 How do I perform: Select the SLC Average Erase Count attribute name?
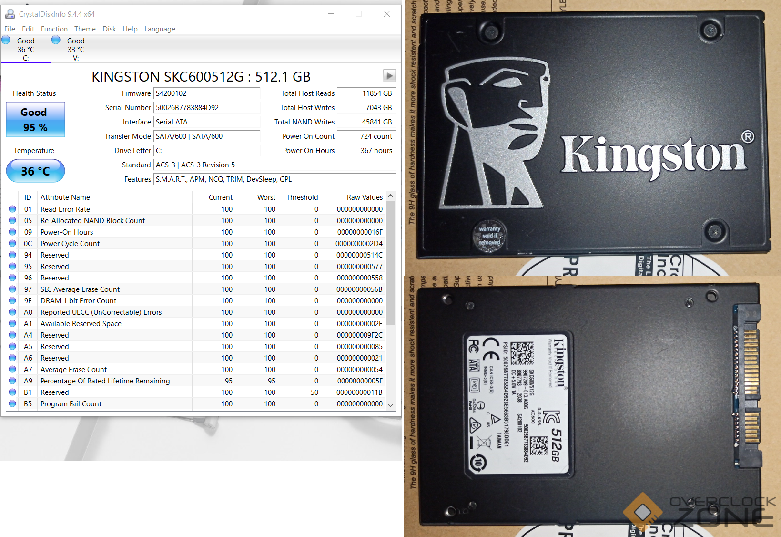[80, 289]
